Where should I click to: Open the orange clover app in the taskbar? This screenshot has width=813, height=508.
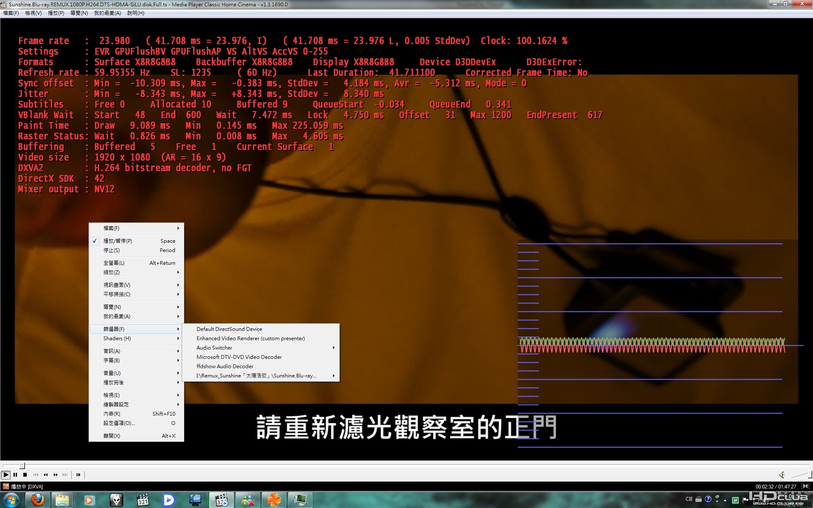pos(274,500)
